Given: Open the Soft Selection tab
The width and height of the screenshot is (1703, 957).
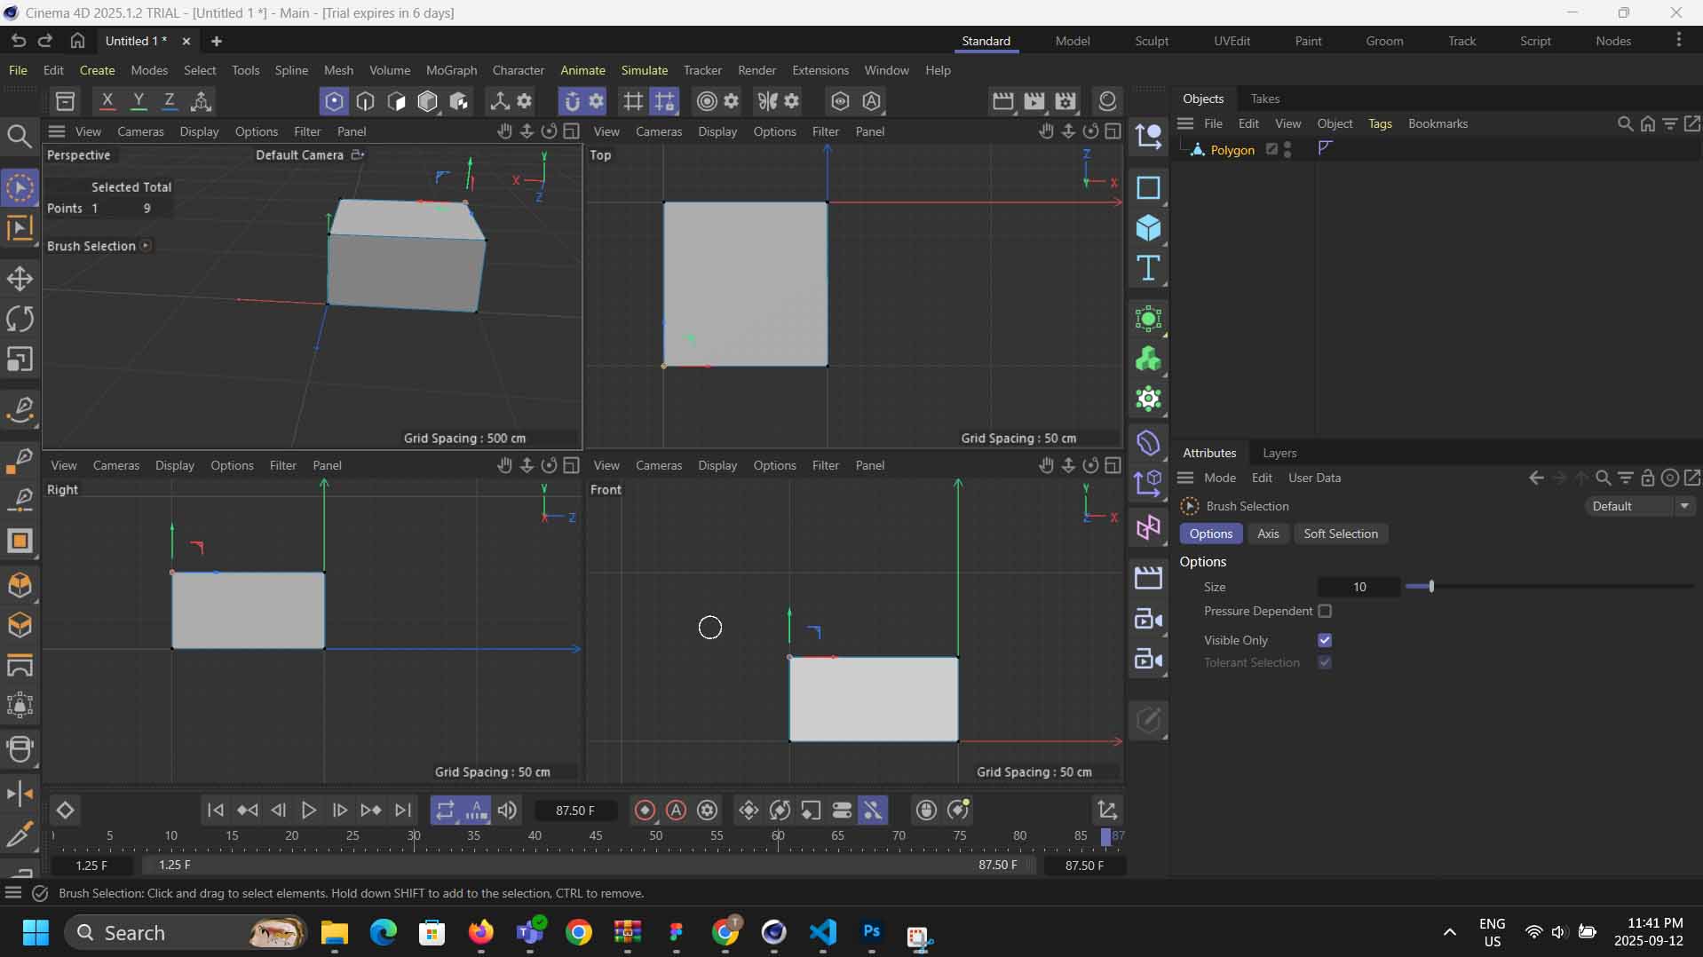Looking at the screenshot, I should [1340, 534].
